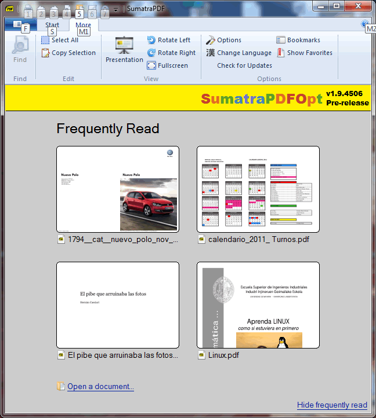Click PDF file icon beside calendario_2011_ Turnos.pdf
The height and width of the screenshot is (418, 376).
point(201,239)
